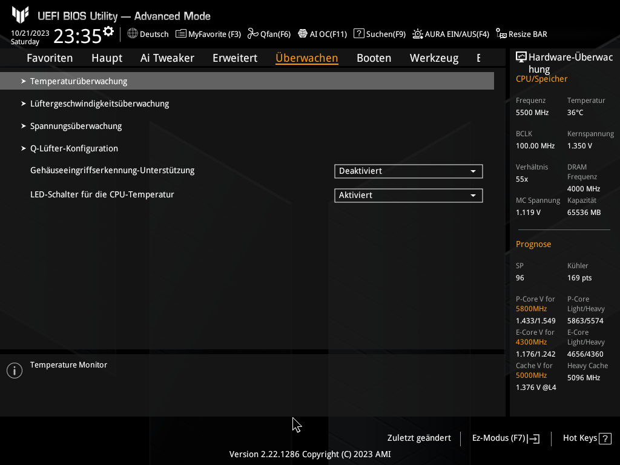Open Qfan (F6) fan control
Screen dimensions: 620x465
[253, 34]
